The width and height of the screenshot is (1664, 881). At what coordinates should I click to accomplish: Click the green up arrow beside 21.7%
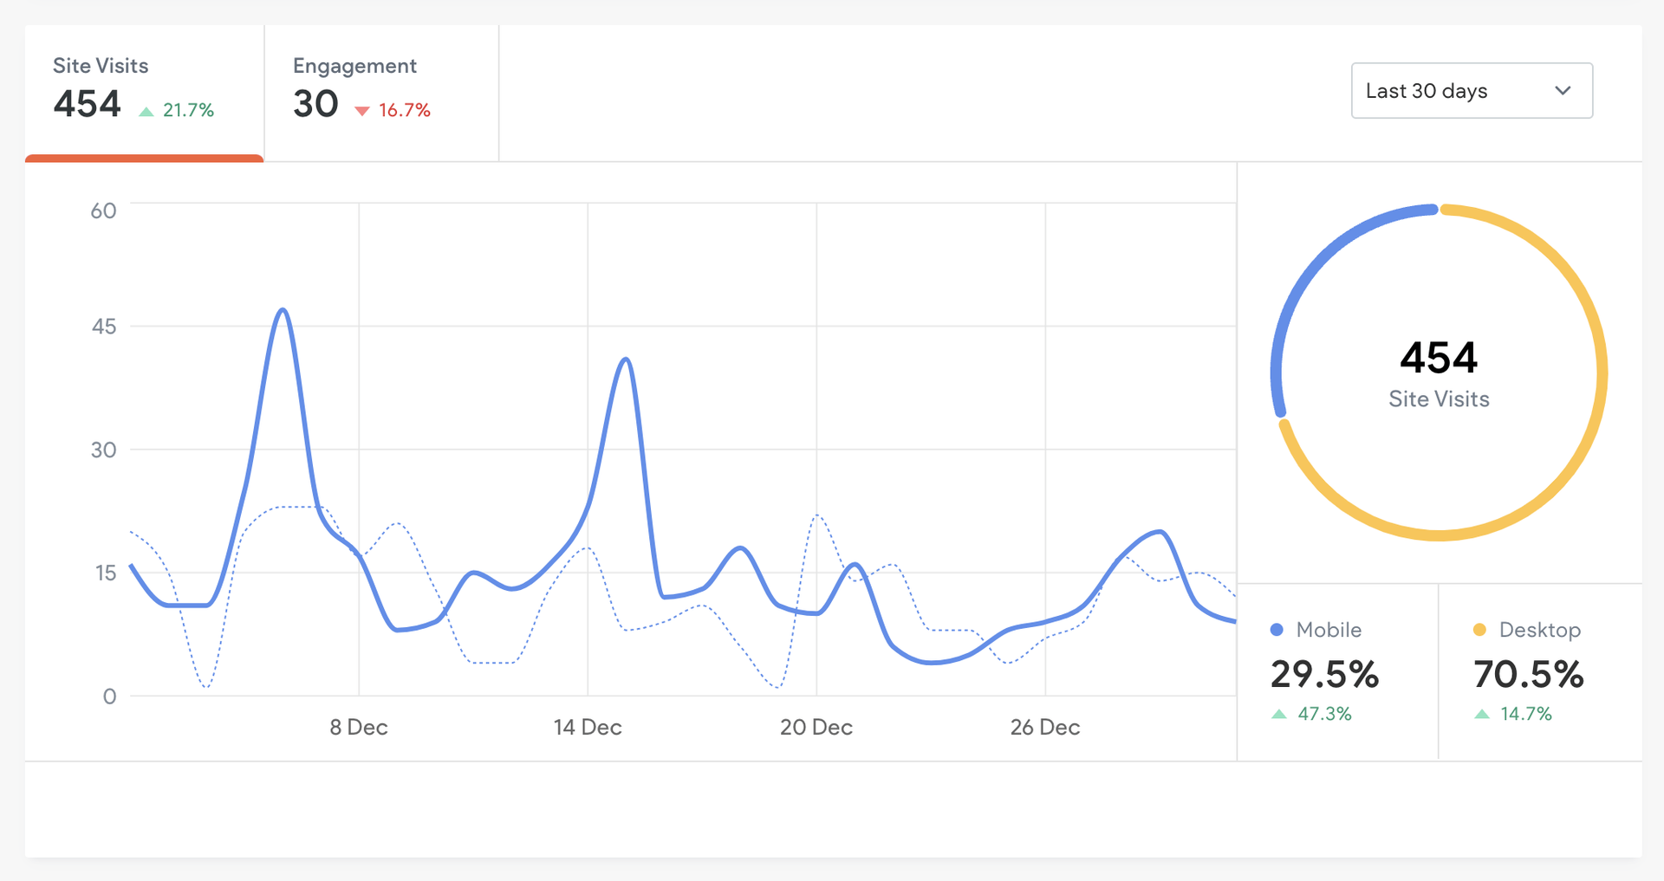[146, 111]
